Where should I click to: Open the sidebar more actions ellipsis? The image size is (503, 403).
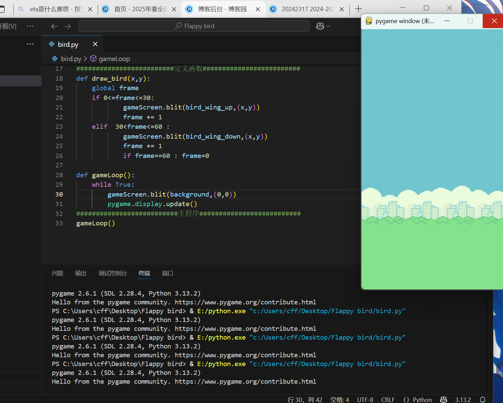click(30, 44)
